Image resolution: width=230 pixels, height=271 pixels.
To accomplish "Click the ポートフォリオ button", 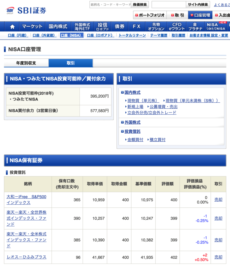I will click(x=150, y=15).
